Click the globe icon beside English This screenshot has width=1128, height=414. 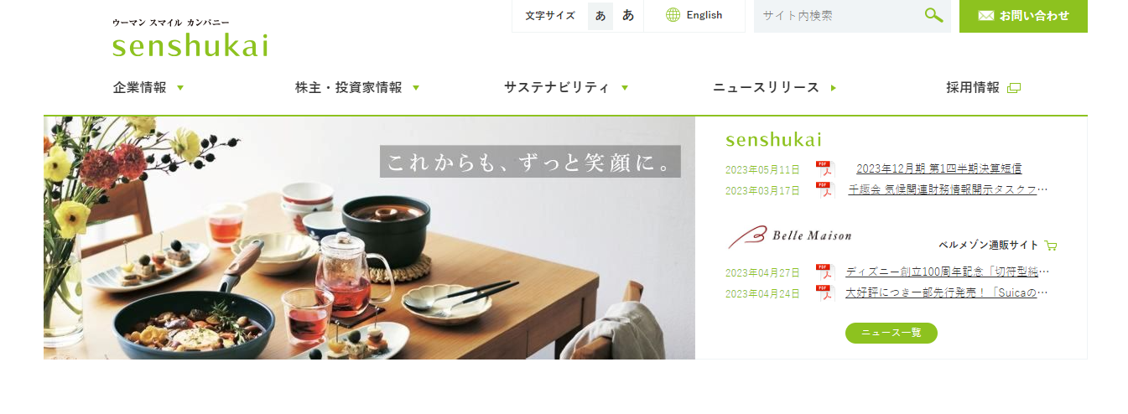[x=673, y=15]
